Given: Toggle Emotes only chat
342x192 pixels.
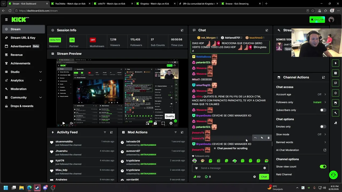Looking at the screenshot, I should 323,127.
